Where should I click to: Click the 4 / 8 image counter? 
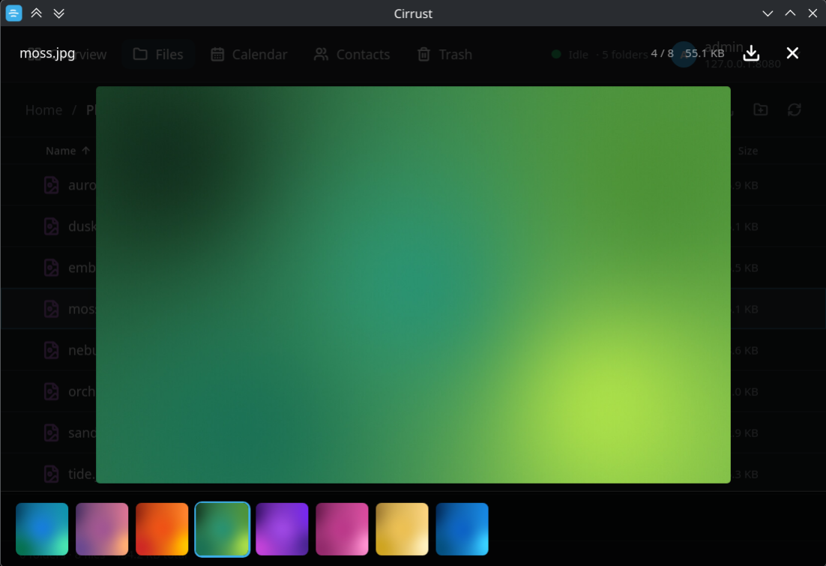click(662, 53)
